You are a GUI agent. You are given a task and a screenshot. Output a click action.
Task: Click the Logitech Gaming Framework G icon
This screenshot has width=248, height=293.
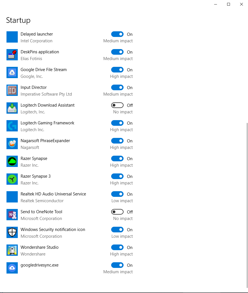tap(12, 126)
